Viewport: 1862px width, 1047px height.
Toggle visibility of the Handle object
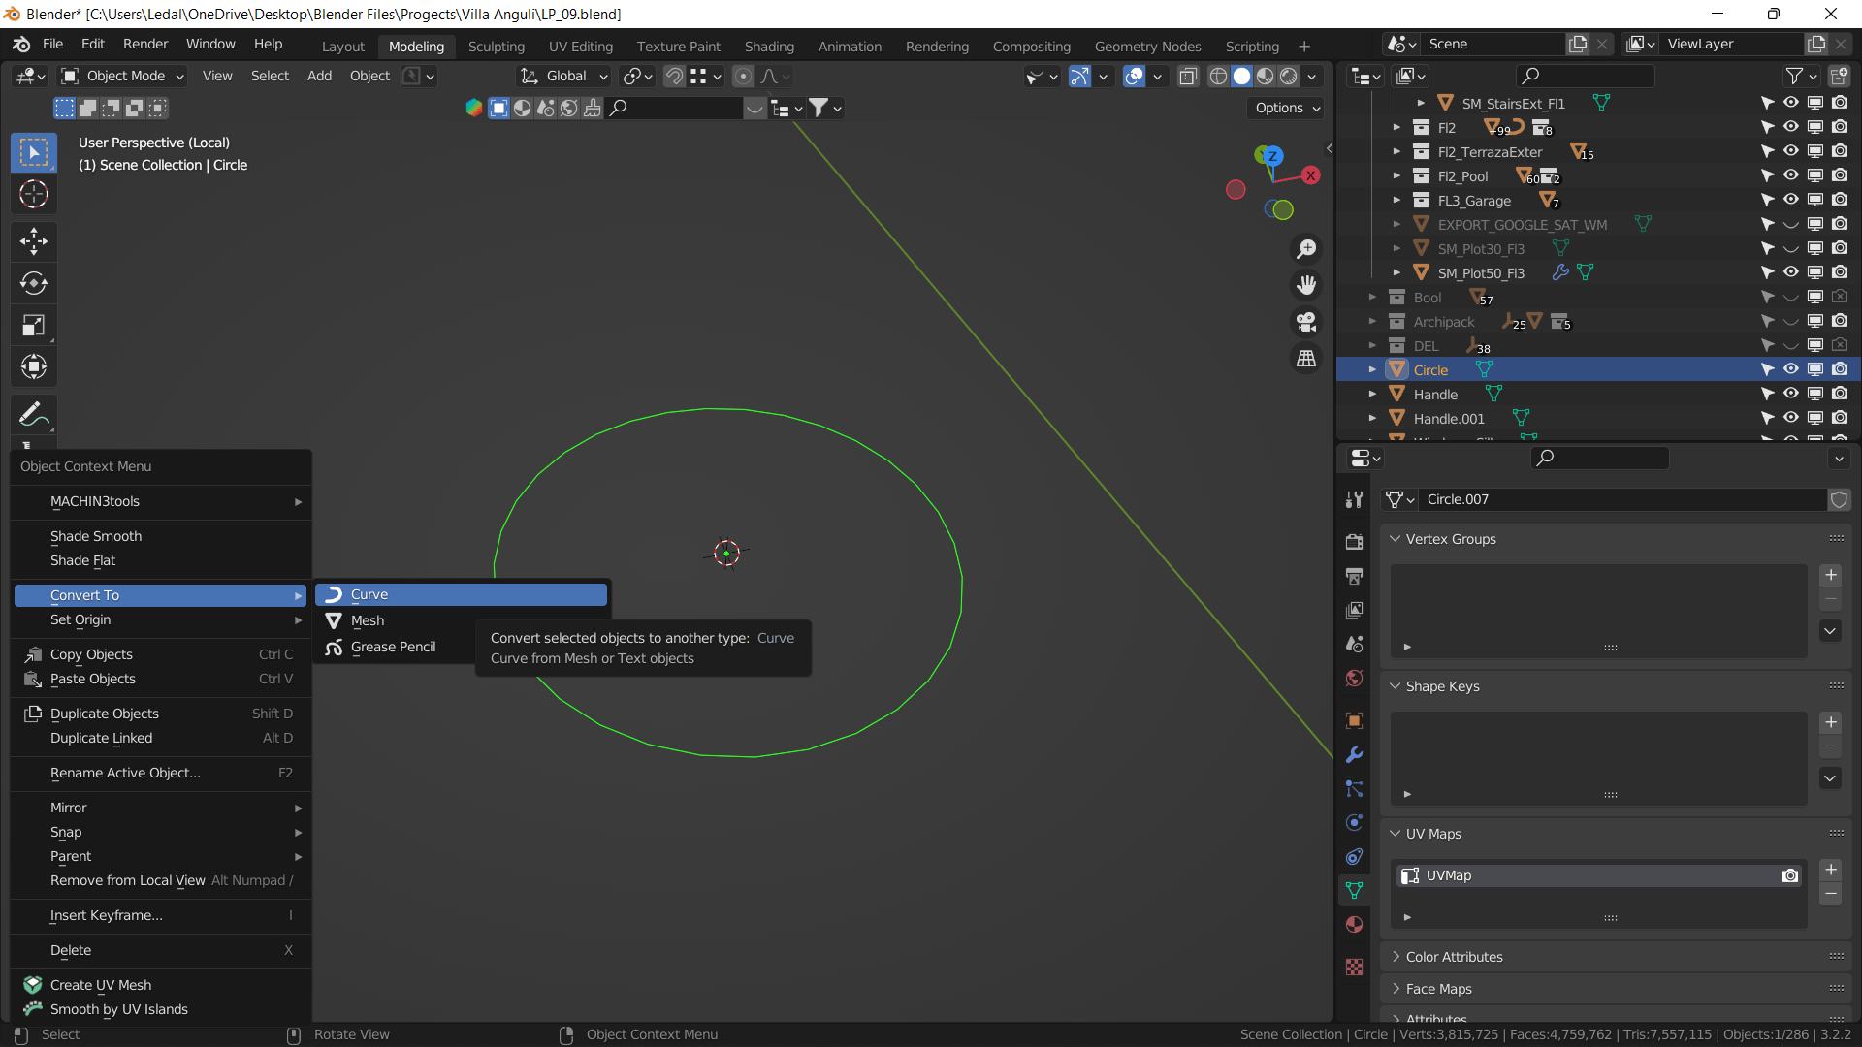tap(1790, 394)
